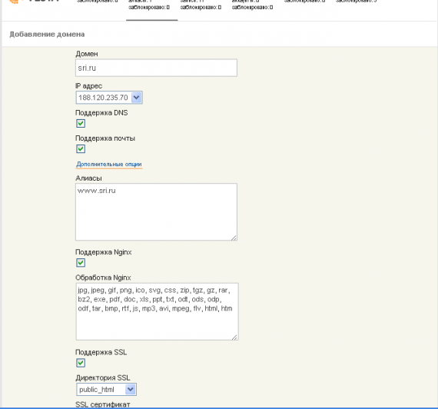Screen dimensions: 438x409
Task: Grab the resize handle of Обработка Nginx textarea
Action: click(234, 338)
